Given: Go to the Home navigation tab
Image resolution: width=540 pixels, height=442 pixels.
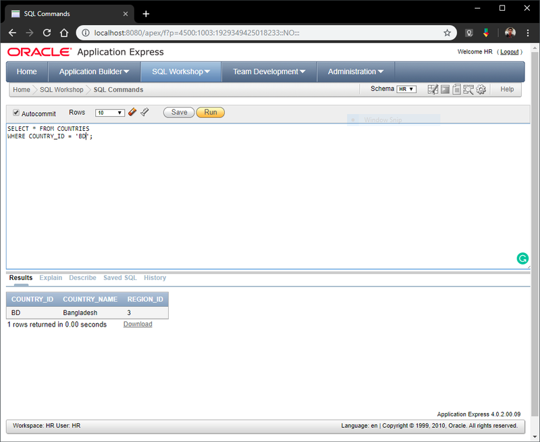Looking at the screenshot, I should pos(26,72).
